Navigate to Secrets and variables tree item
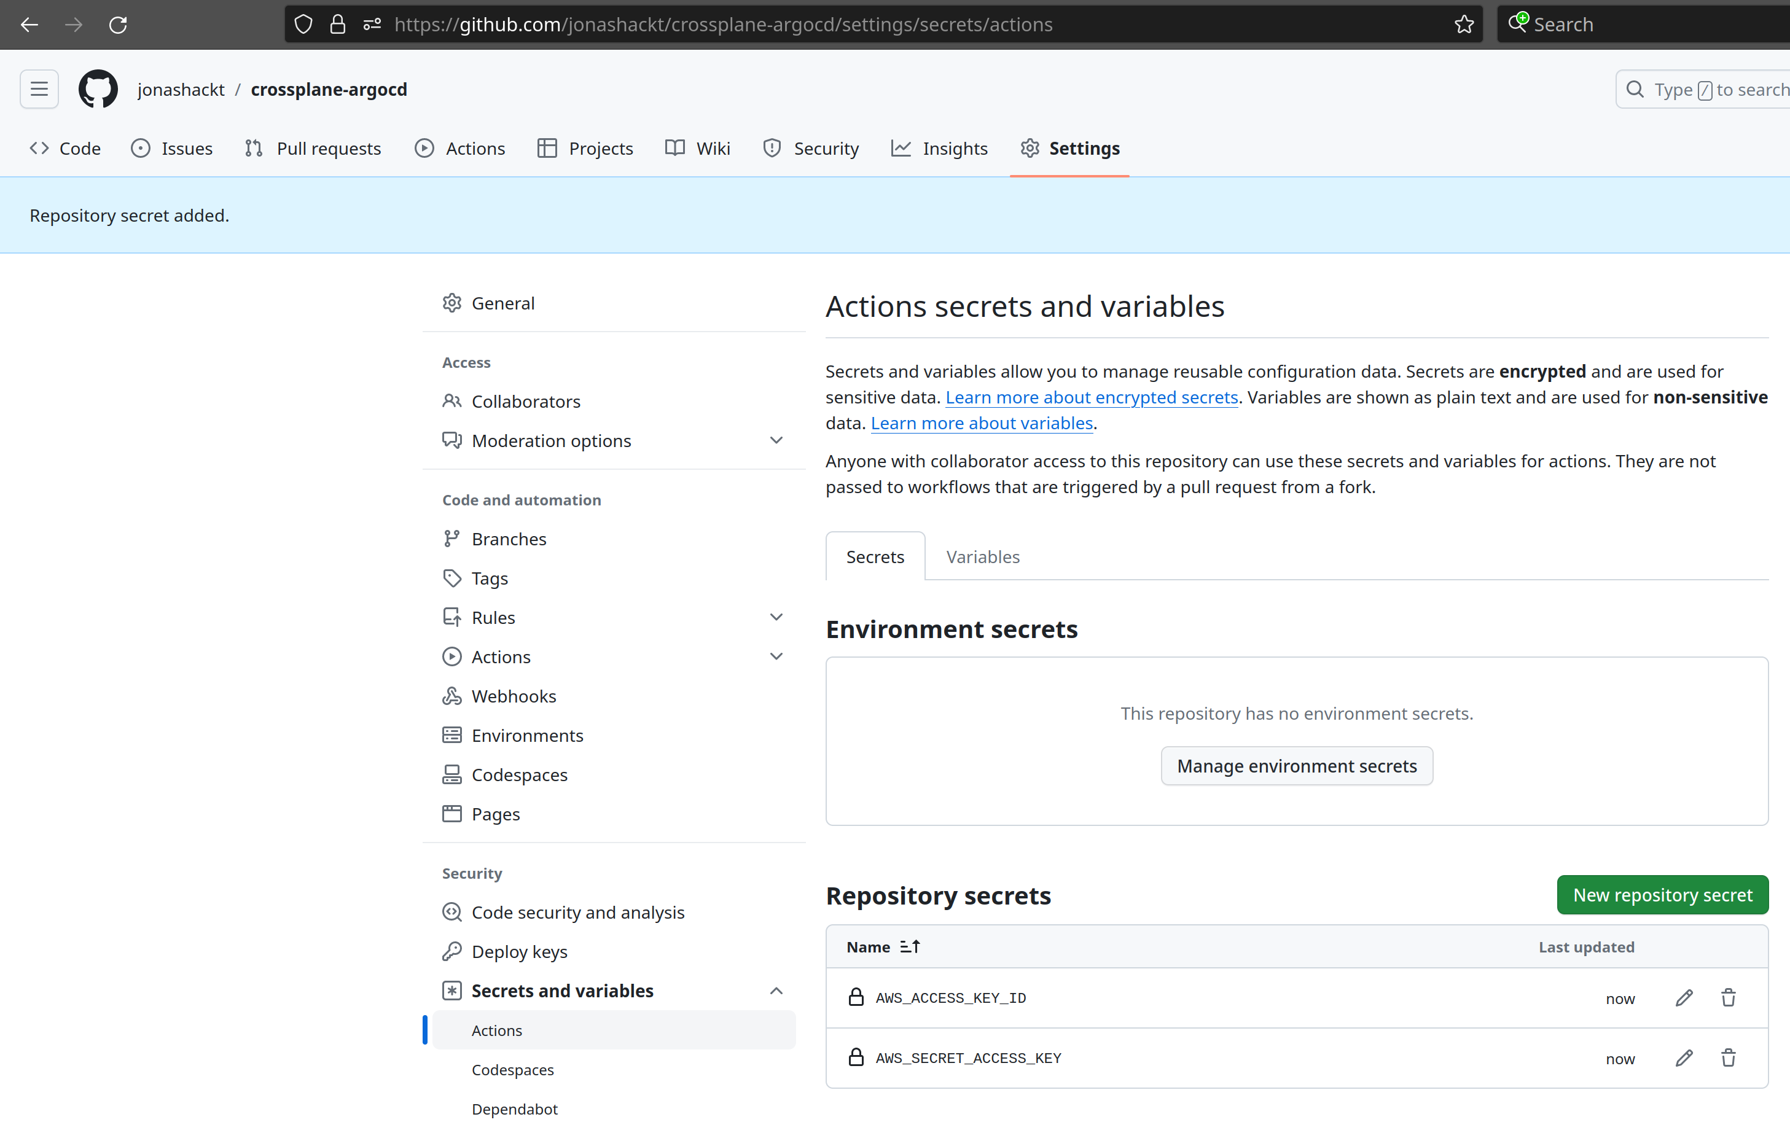The width and height of the screenshot is (1790, 1133). pyautogui.click(x=562, y=989)
